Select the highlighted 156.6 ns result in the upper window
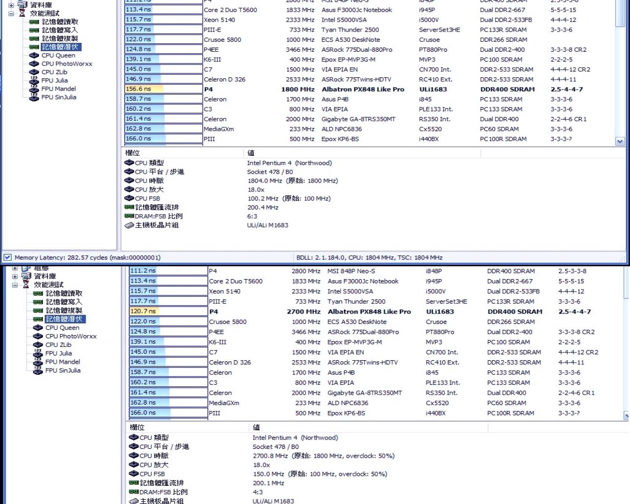 (x=163, y=89)
